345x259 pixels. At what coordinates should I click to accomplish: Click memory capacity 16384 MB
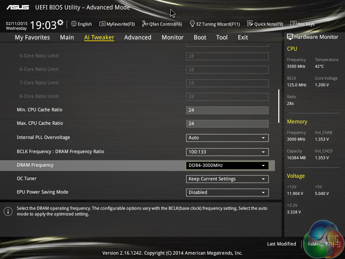click(296, 158)
